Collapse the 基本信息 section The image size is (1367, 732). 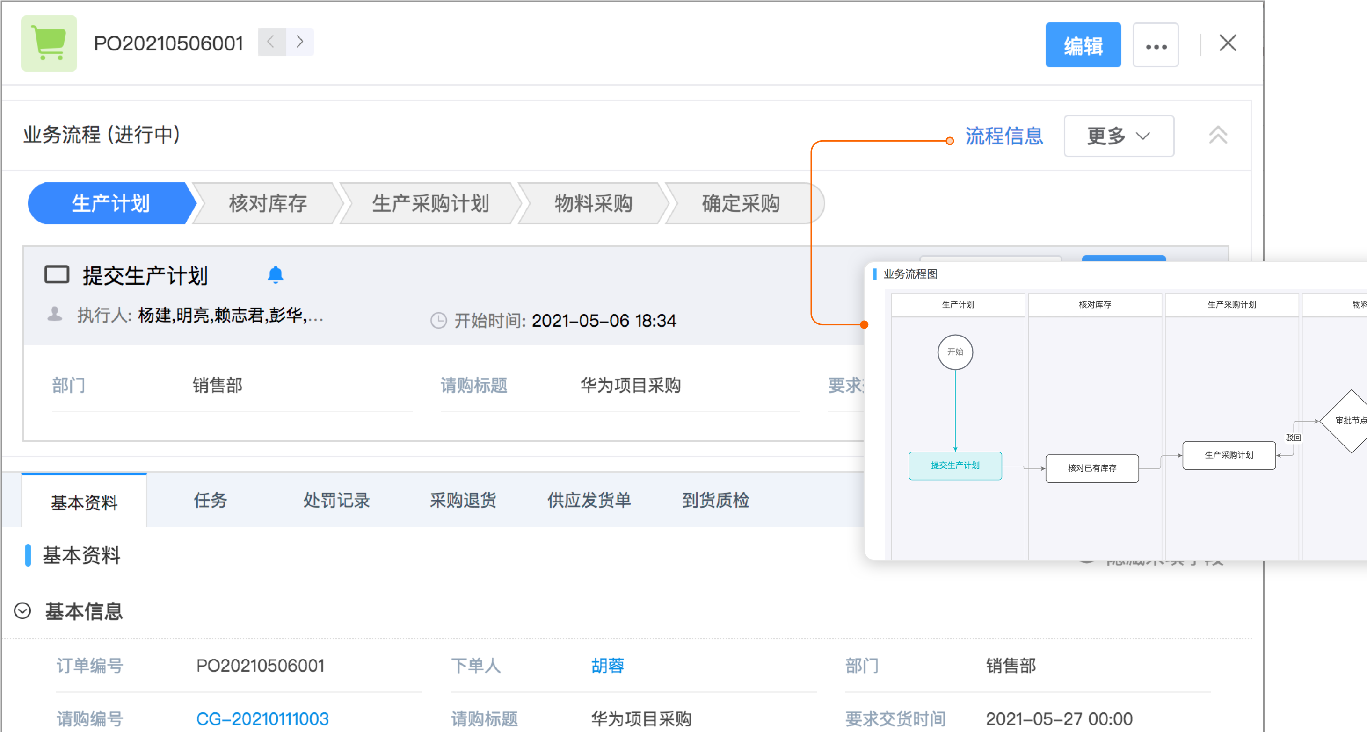point(22,610)
